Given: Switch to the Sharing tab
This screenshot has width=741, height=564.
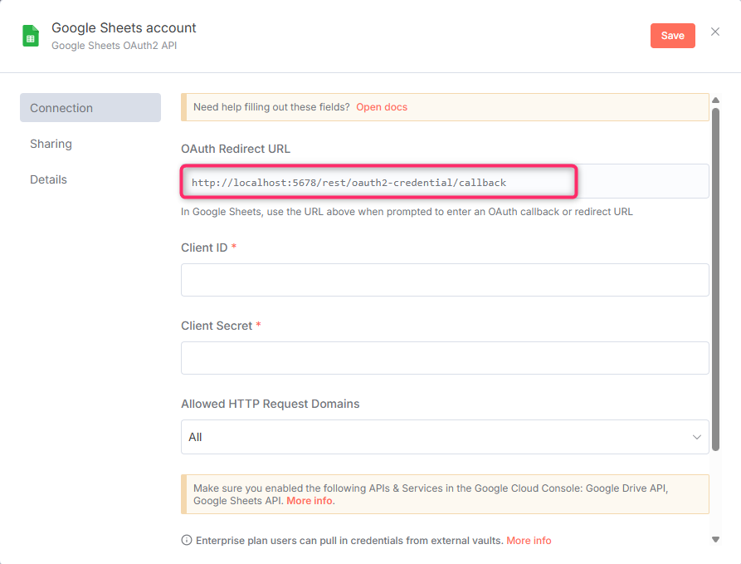Looking at the screenshot, I should tap(51, 144).
